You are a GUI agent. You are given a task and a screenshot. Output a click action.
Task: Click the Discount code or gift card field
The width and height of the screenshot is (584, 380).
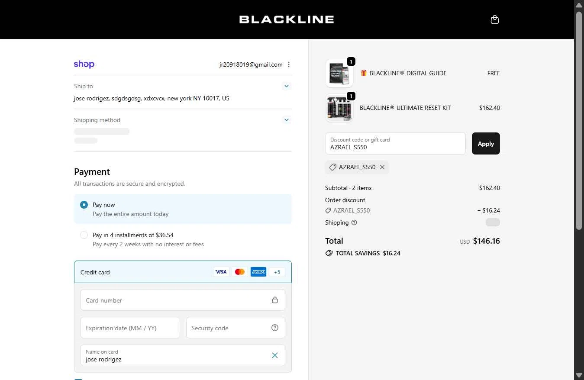[x=395, y=143]
